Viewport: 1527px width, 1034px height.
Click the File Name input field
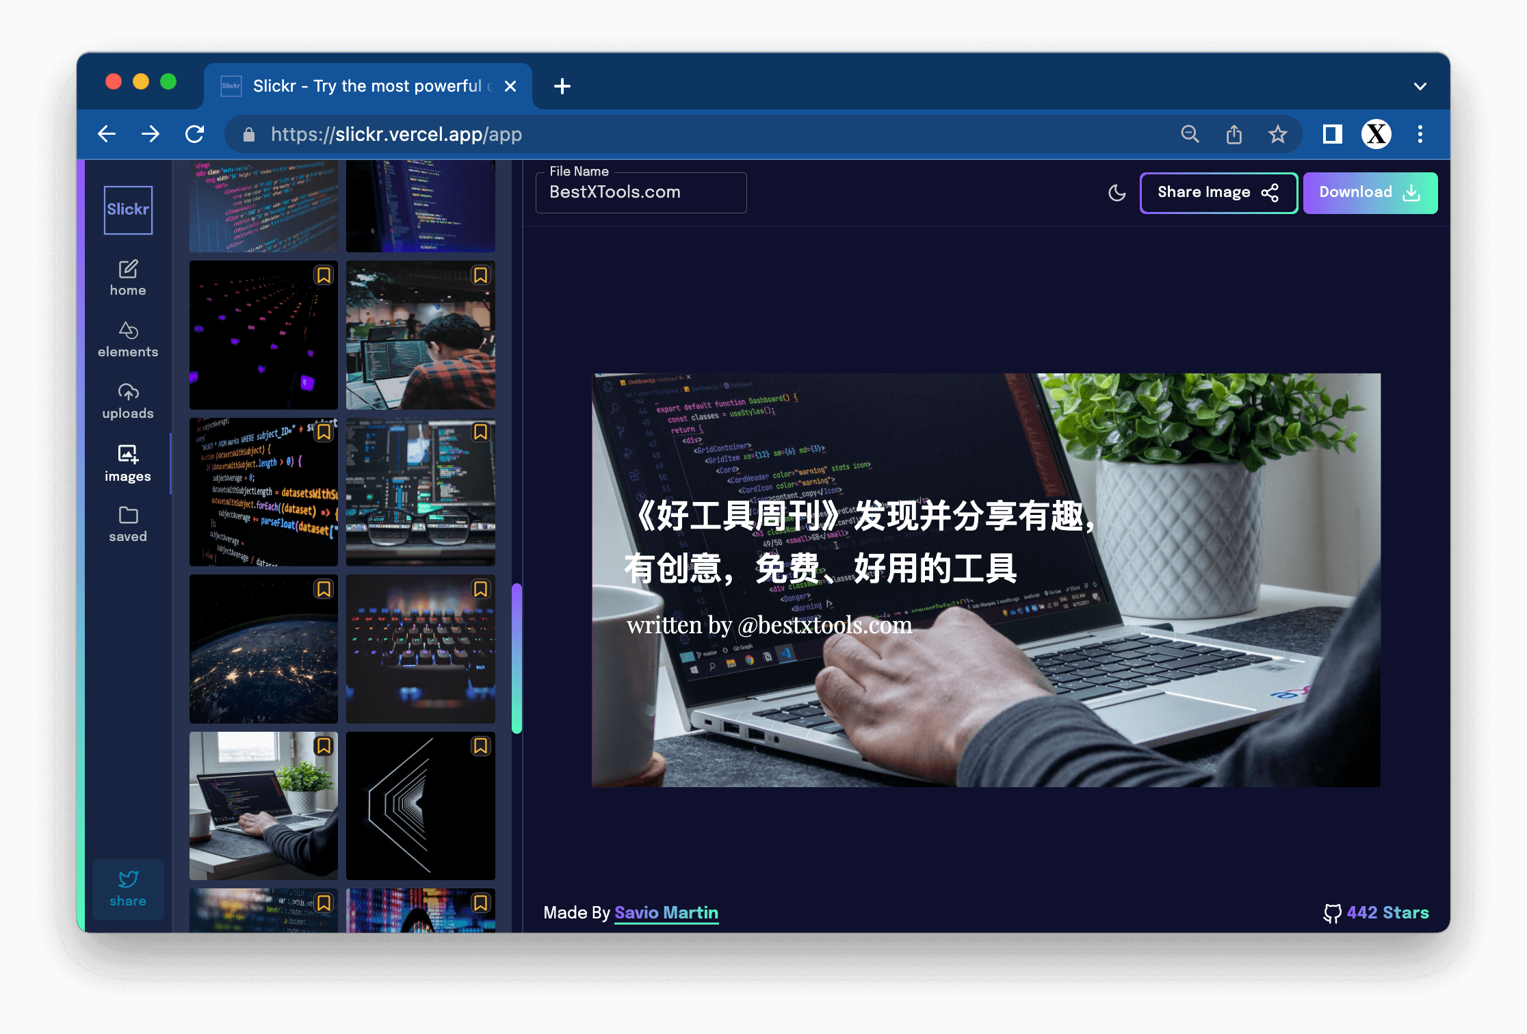click(x=640, y=193)
